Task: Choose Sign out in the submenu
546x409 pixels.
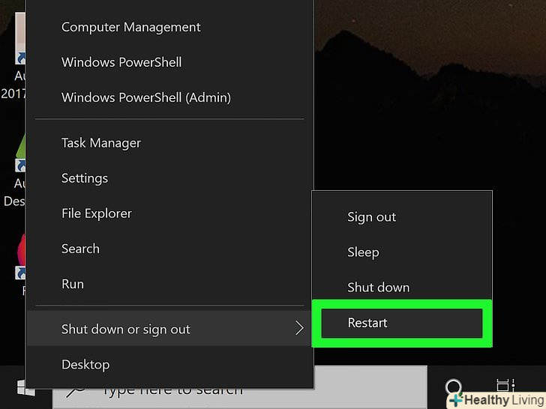Action: point(371,217)
